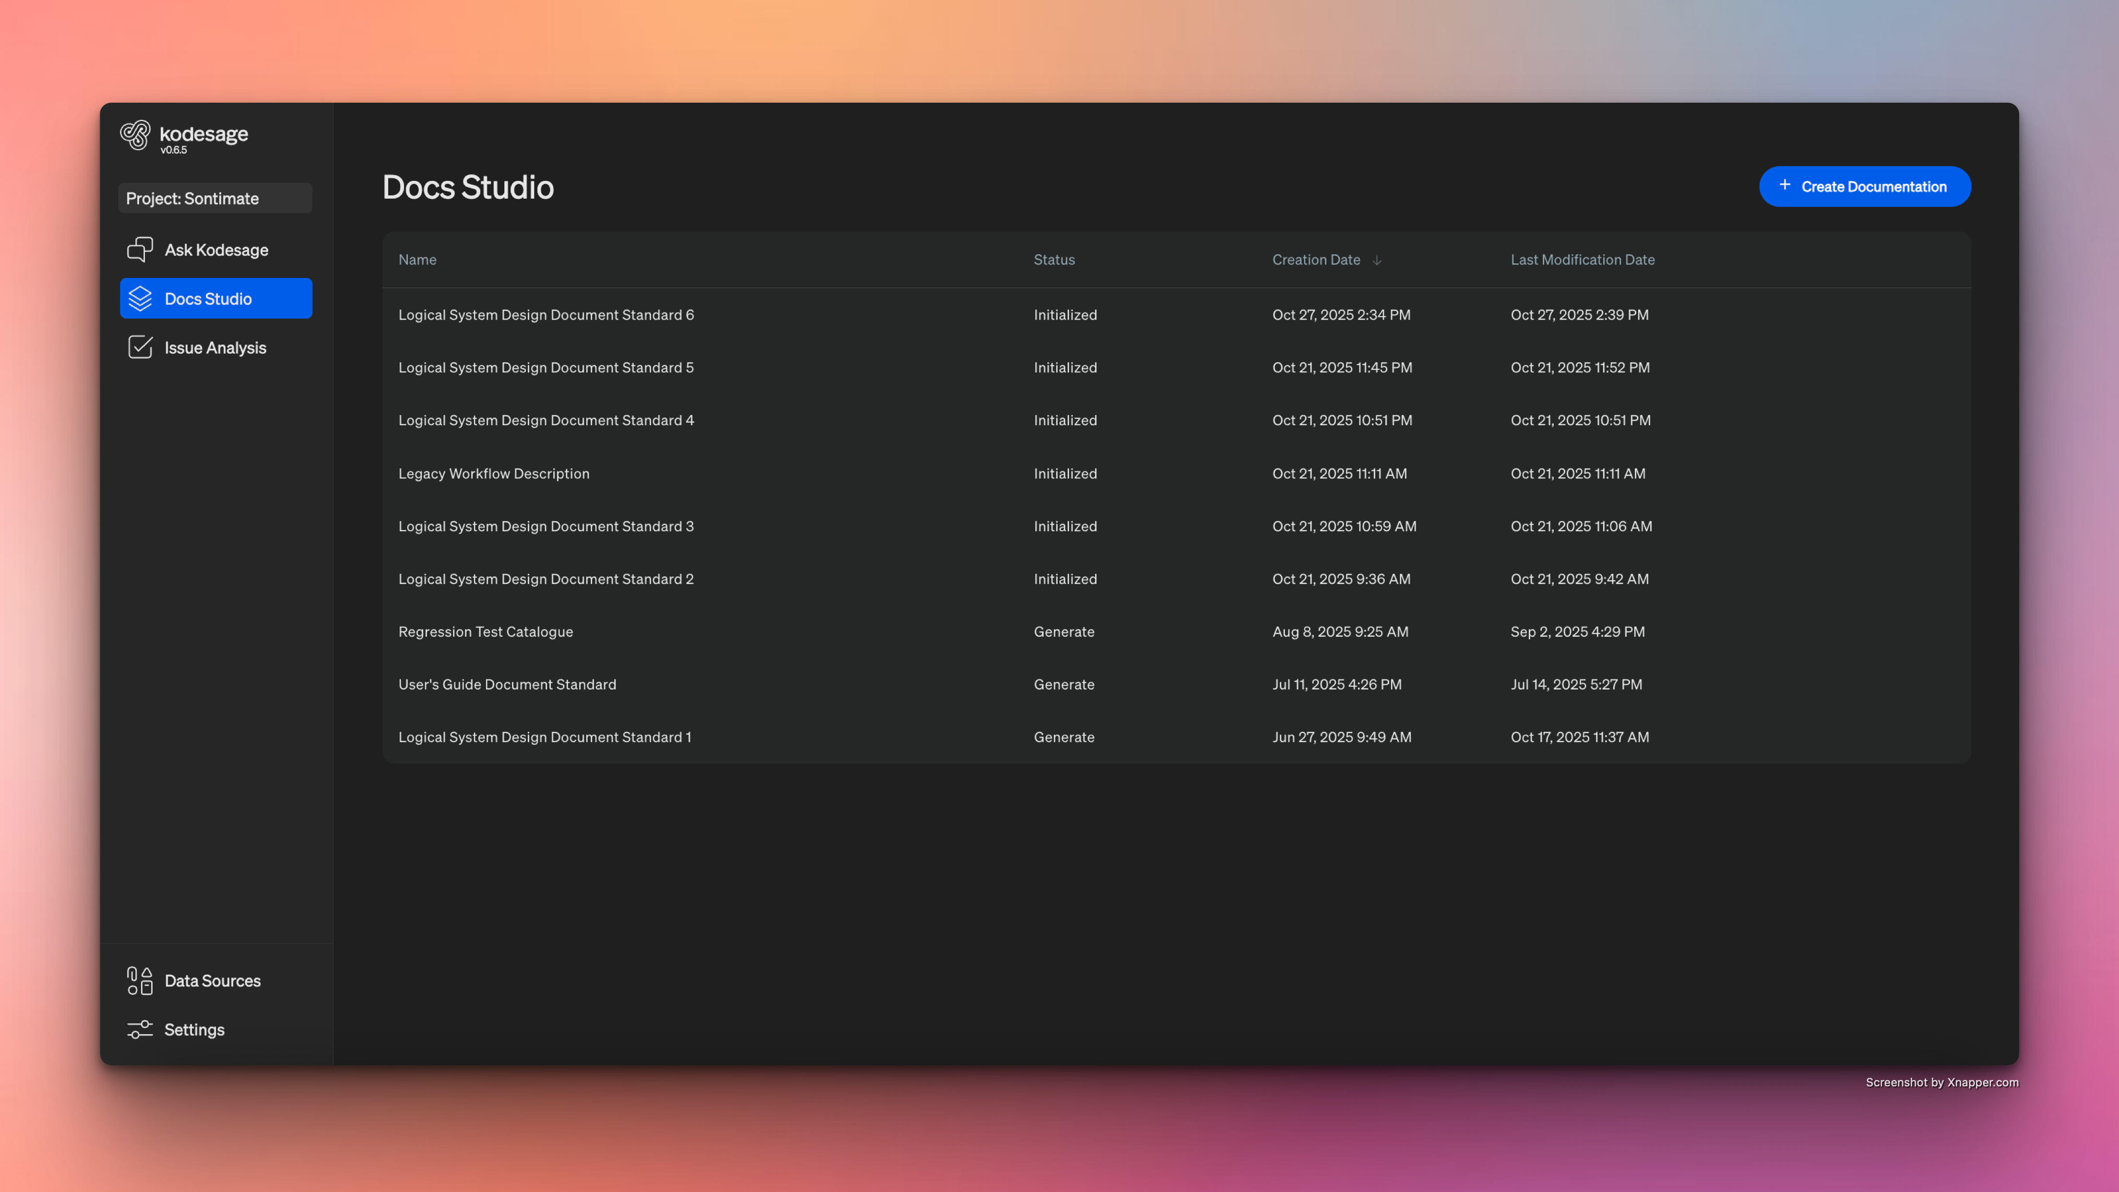
Task: Click creation date Jul 11, 2025 4:26 PM
Action: pyautogui.click(x=1337, y=684)
